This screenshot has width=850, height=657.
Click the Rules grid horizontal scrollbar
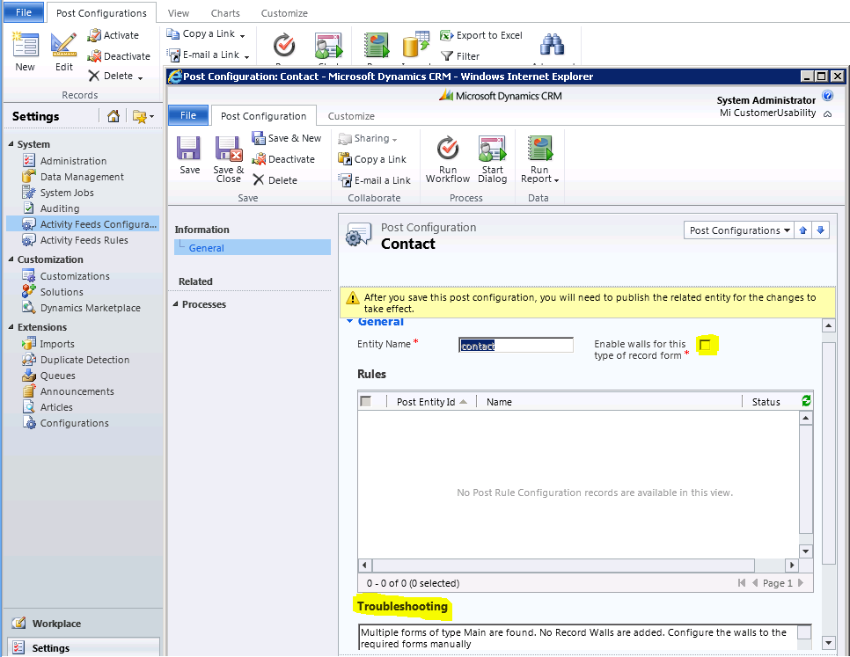tap(579, 564)
